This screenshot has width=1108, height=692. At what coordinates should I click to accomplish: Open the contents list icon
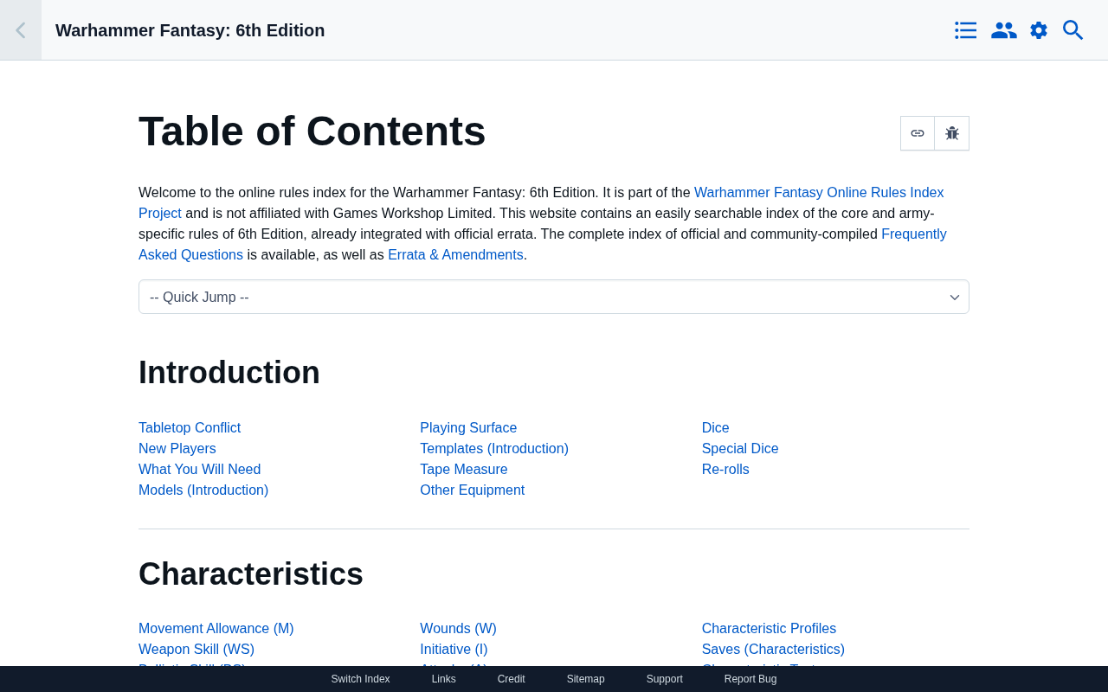pos(966,30)
